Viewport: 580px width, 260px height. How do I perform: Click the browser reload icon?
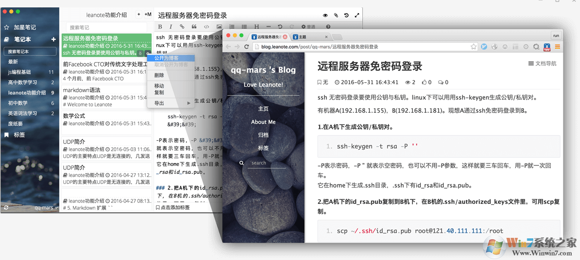246,47
